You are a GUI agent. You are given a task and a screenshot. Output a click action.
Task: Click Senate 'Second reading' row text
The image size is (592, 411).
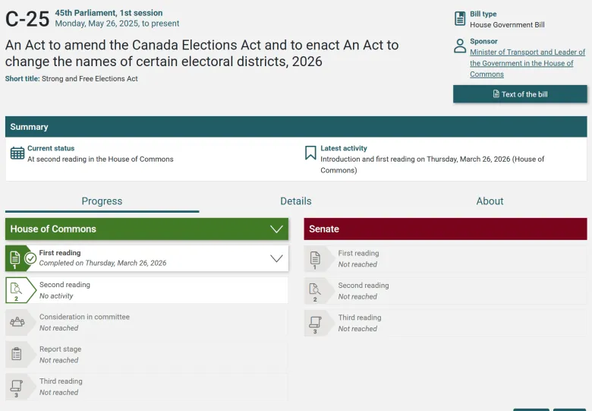(x=364, y=286)
